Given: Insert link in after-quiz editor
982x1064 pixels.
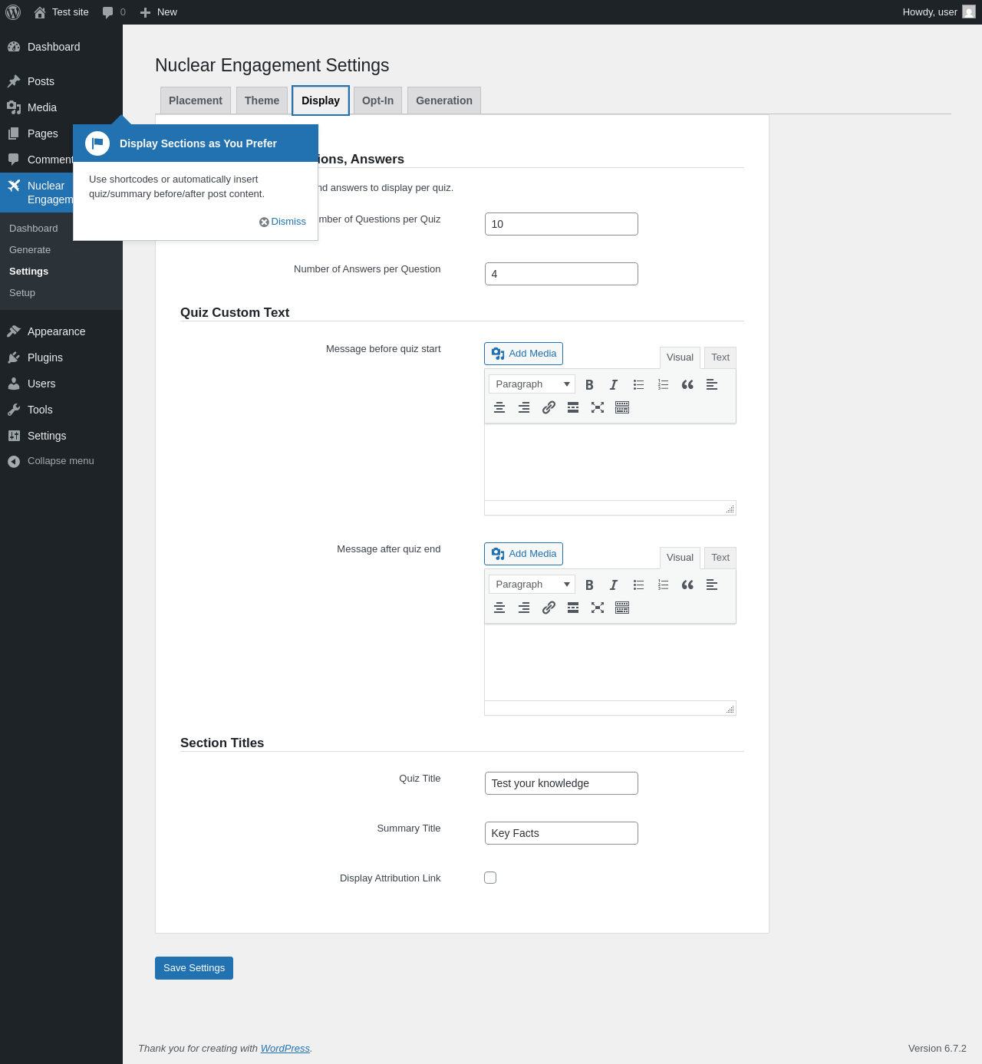Looking at the screenshot, I should click(x=549, y=608).
